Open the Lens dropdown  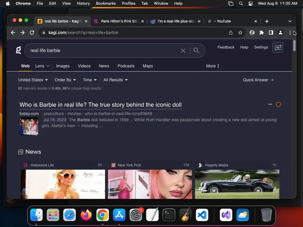pyautogui.click(x=42, y=66)
